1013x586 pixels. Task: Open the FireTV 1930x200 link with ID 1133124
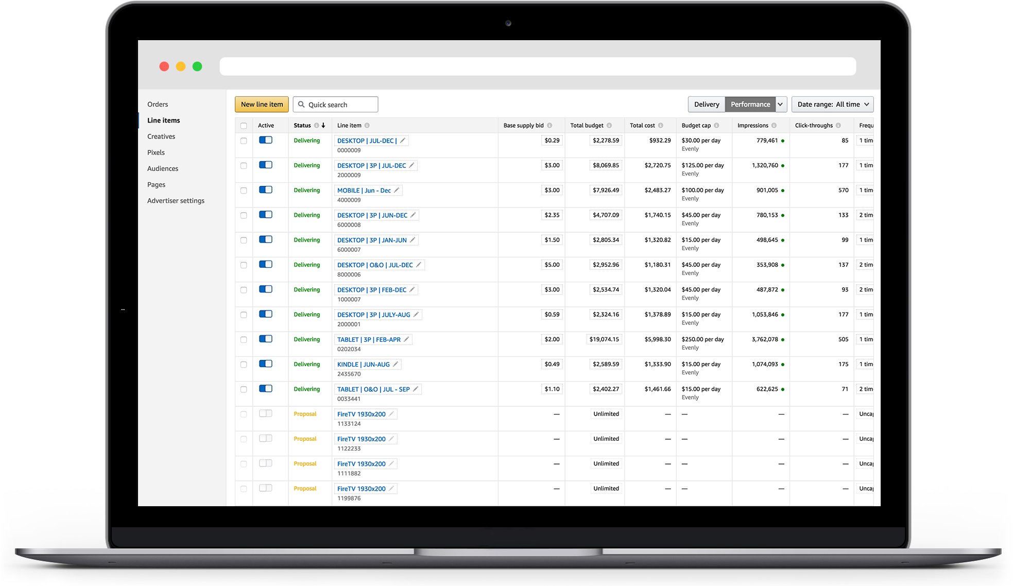[361, 414]
